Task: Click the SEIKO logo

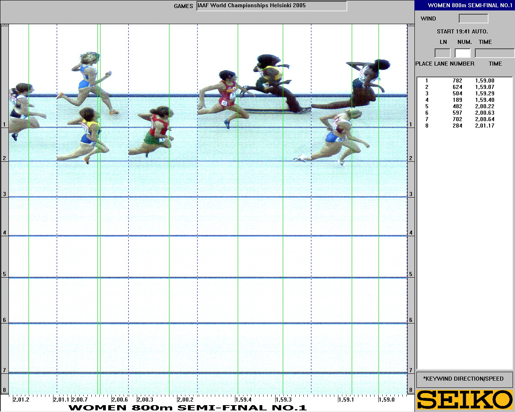Action: point(465,400)
